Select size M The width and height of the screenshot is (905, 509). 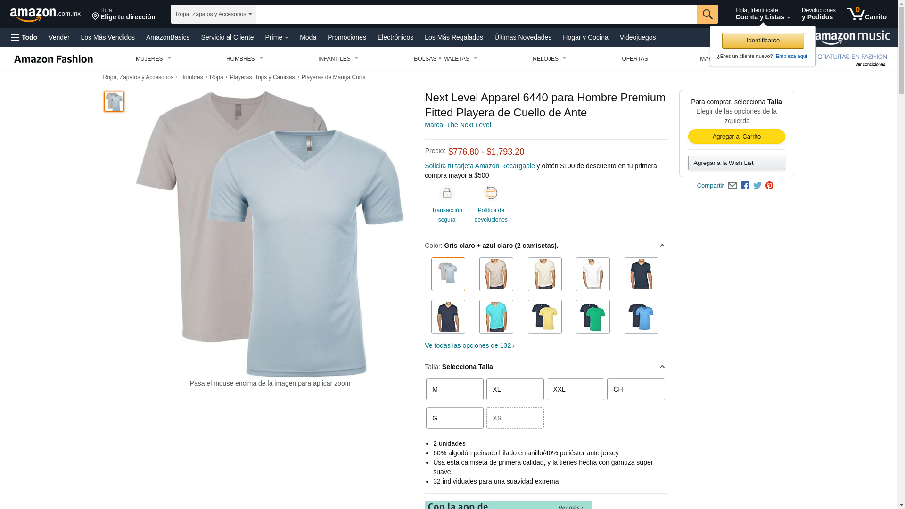point(455,389)
